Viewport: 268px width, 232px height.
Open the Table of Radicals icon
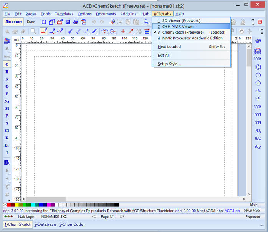(257, 51)
